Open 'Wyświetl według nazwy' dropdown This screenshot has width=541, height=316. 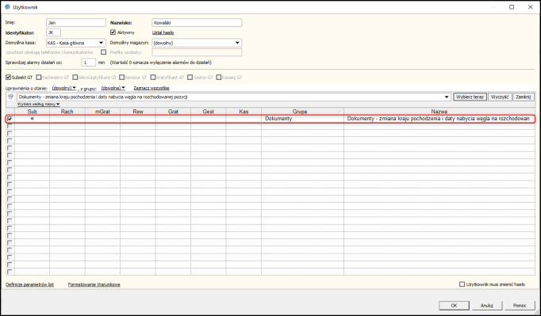coord(39,104)
